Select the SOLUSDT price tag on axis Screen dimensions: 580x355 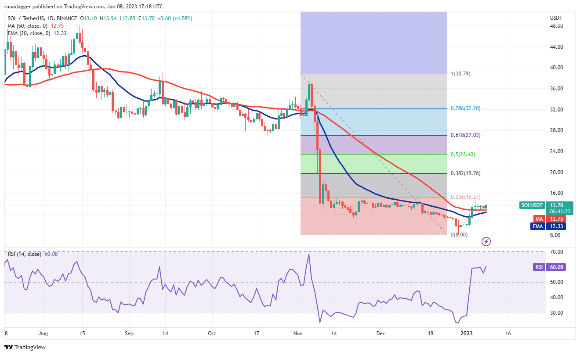point(533,205)
